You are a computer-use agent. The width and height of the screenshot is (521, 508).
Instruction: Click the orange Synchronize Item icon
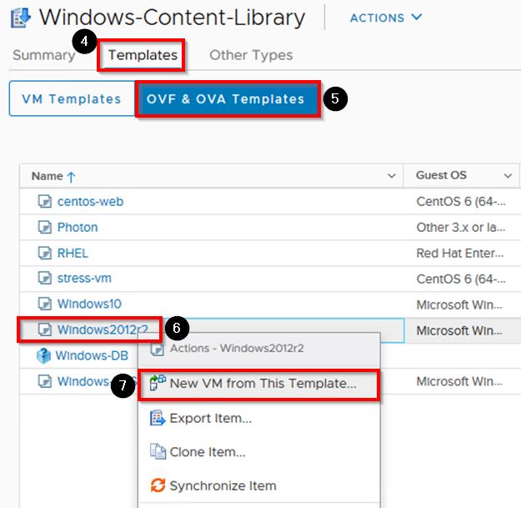pyautogui.click(x=158, y=485)
